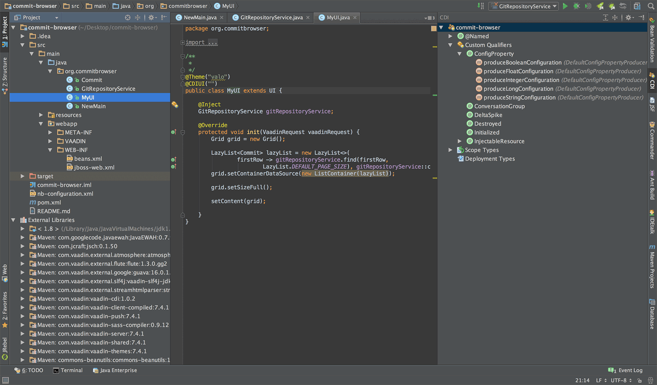Switch to the GitRepositoryService.java editor tab
This screenshot has width=657, height=385.
(271, 17)
